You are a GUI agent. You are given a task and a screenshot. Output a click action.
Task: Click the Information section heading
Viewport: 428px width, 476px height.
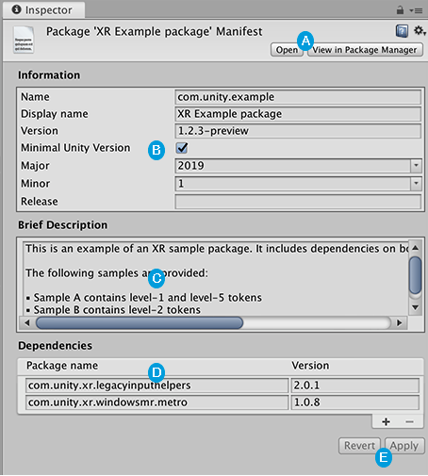[x=49, y=75]
